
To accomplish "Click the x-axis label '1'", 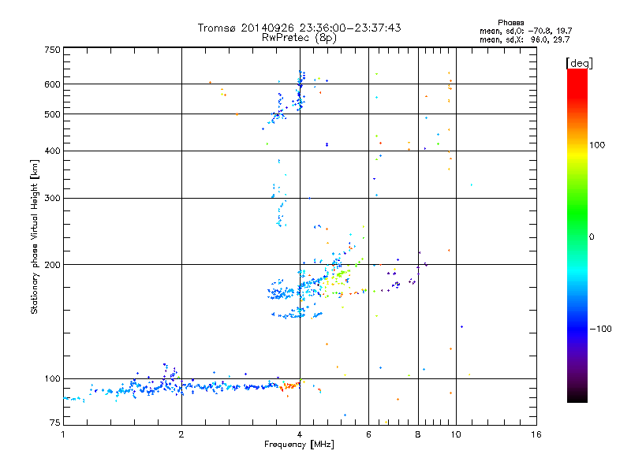I will tap(63, 434).
